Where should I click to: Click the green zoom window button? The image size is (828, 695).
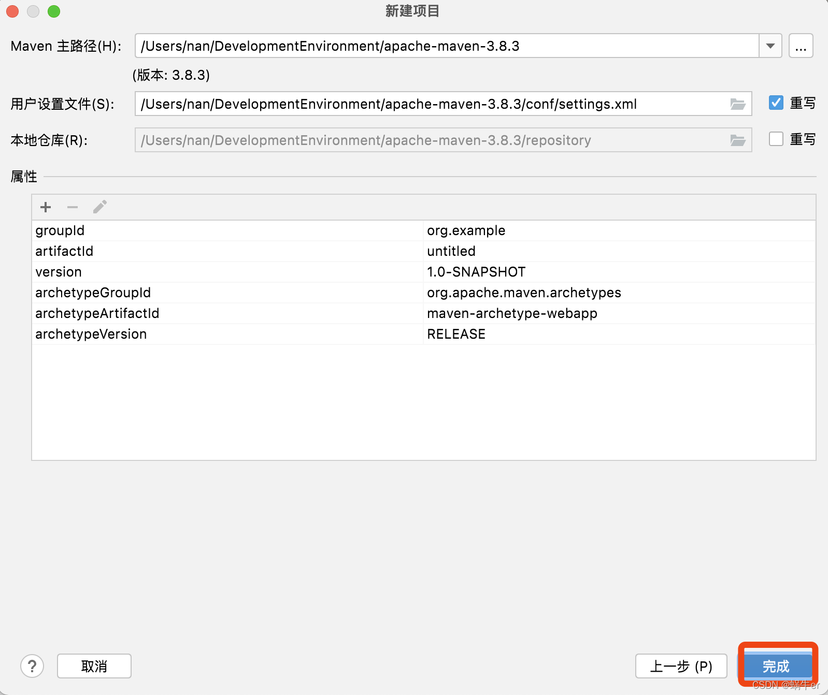(54, 11)
